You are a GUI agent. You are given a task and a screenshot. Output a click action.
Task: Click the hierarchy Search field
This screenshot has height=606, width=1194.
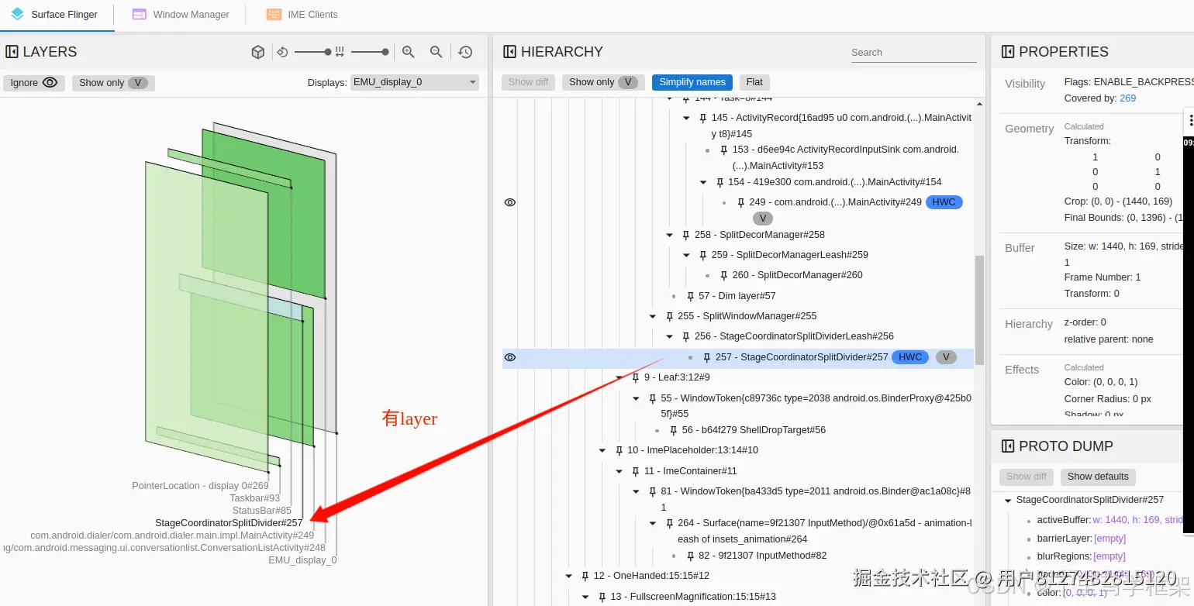pyautogui.click(x=913, y=53)
